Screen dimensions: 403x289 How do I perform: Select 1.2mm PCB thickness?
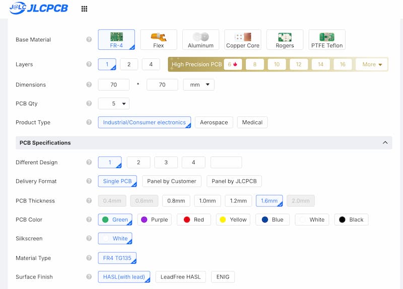point(238,200)
